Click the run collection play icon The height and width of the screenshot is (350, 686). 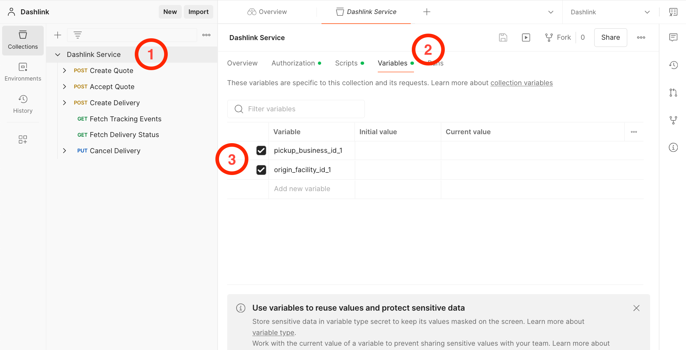(526, 38)
